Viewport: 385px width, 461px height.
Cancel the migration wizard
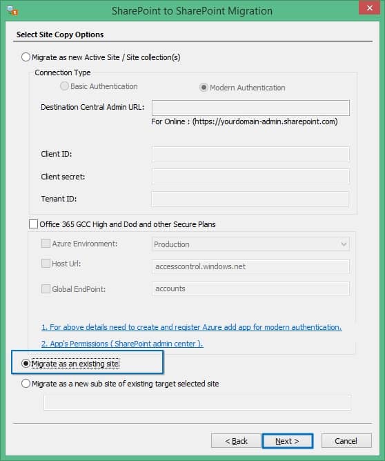346,441
